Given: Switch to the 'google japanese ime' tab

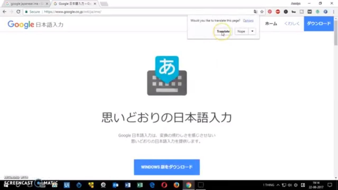Looking at the screenshot, I should [26, 4].
